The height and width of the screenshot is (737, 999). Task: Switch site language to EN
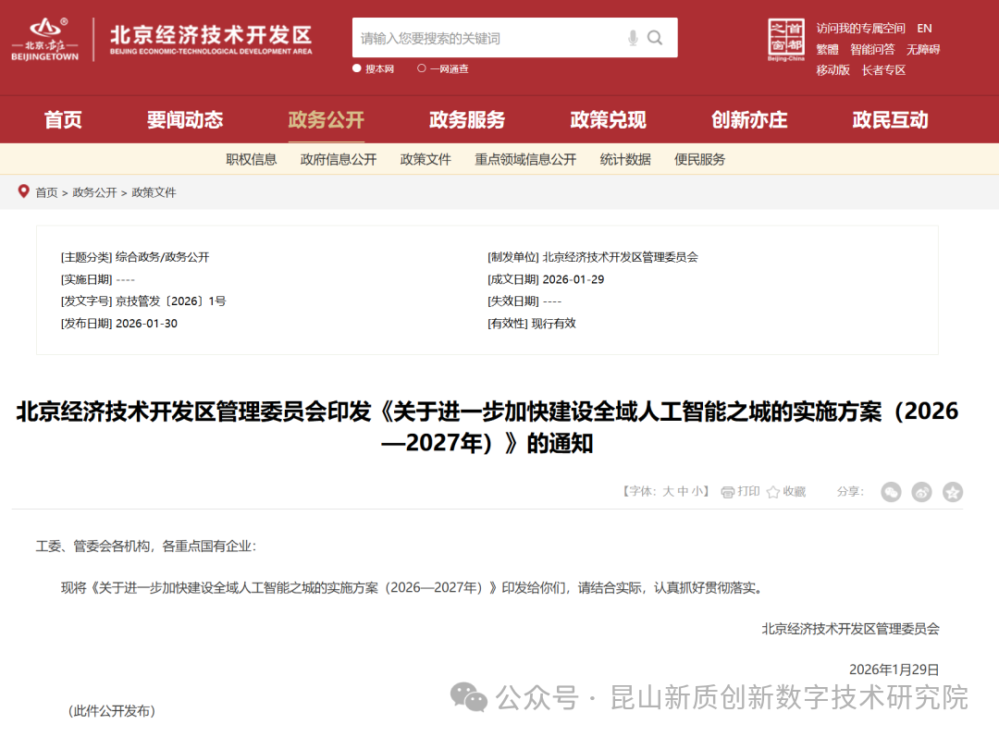pos(924,29)
